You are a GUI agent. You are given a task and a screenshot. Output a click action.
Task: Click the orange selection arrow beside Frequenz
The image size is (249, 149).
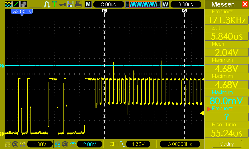pyautogui.click(x=209, y=109)
